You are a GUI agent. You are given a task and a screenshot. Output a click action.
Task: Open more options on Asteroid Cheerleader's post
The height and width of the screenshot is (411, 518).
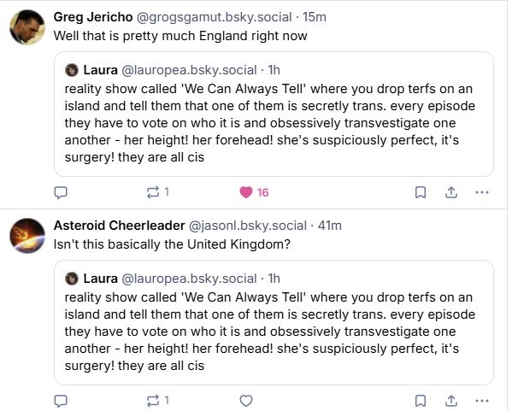pos(482,400)
